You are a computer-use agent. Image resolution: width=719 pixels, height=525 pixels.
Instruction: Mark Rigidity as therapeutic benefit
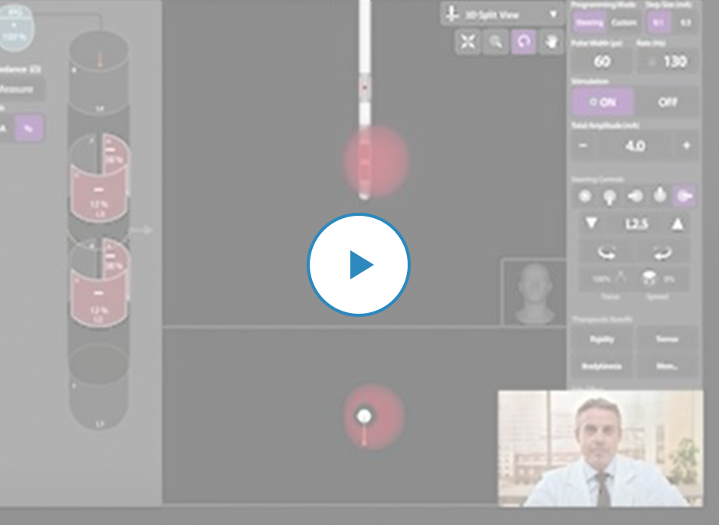(602, 339)
